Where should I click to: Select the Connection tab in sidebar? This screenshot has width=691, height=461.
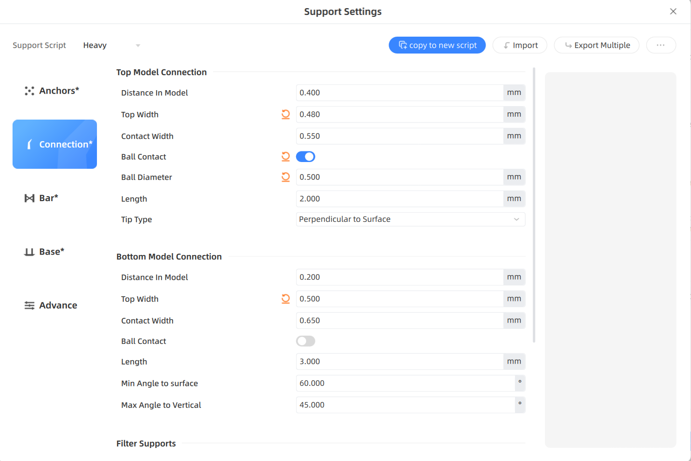pyautogui.click(x=54, y=144)
